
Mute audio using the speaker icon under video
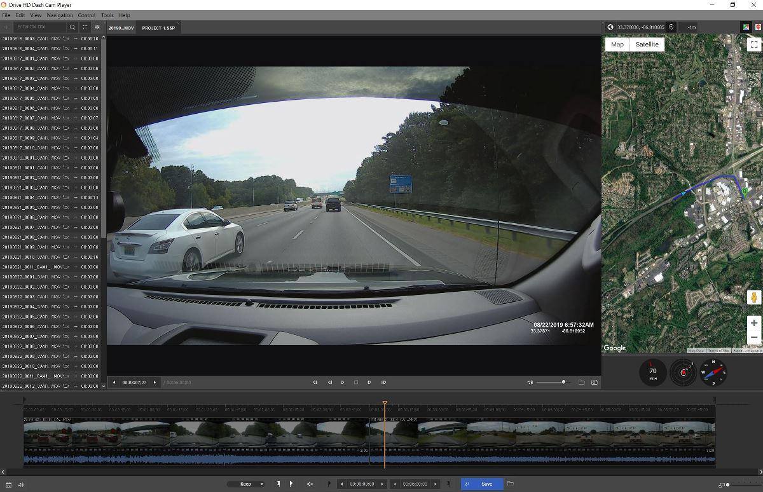(530, 383)
